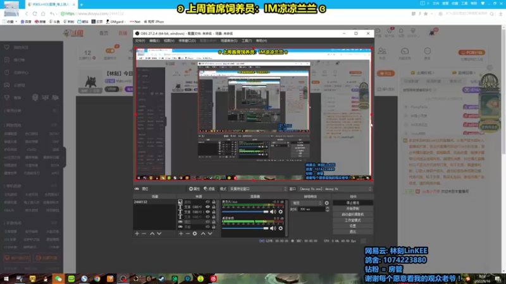Open desktop audio gear settings
Screen dimensions: 506x284
click(x=281, y=228)
